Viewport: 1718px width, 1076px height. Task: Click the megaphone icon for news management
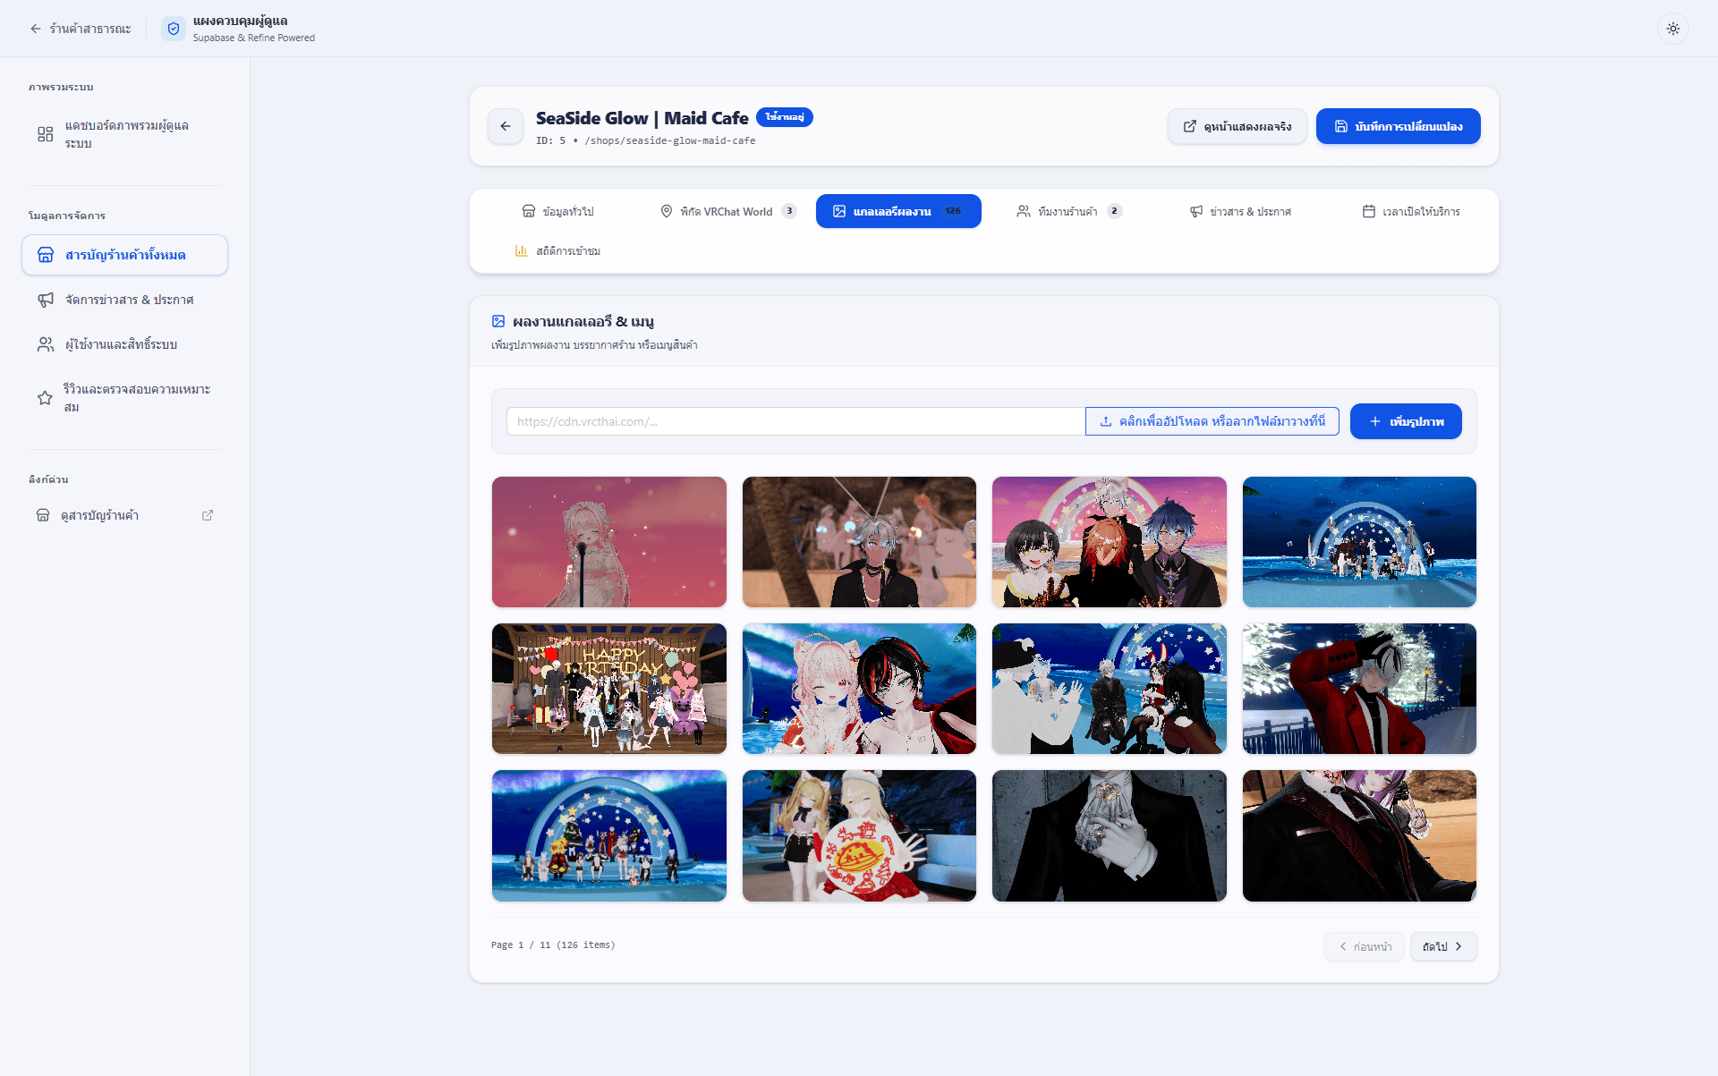46,300
